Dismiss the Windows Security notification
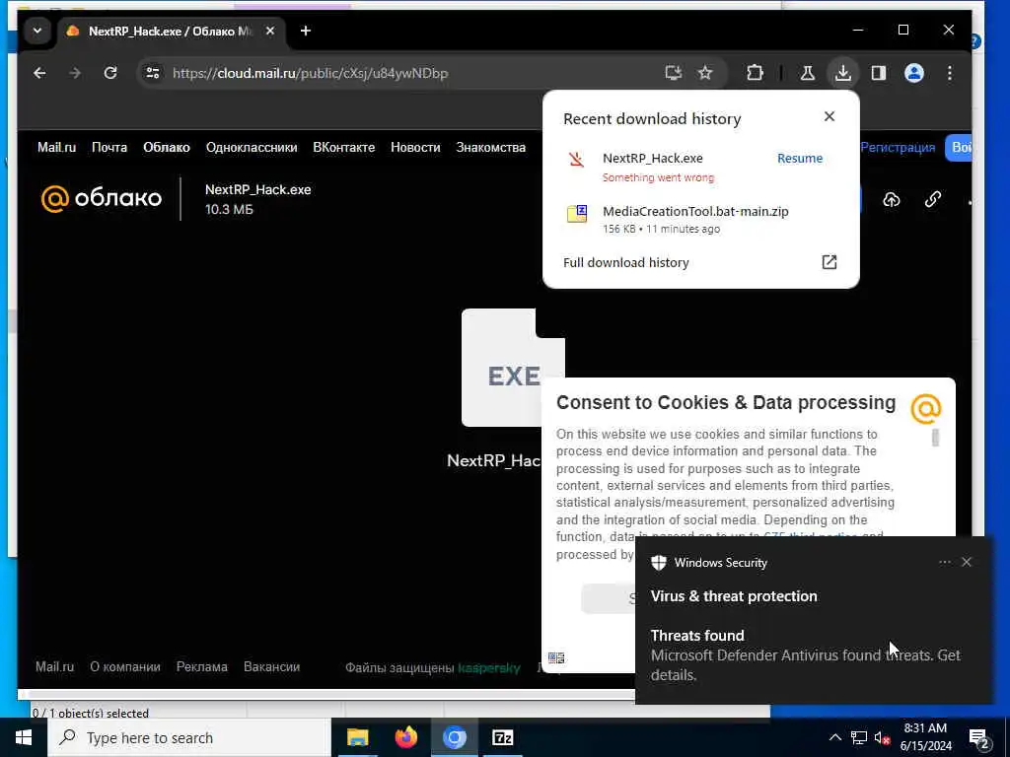Image resolution: width=1010 pixels, height=757 pixels. click(967, 562)
